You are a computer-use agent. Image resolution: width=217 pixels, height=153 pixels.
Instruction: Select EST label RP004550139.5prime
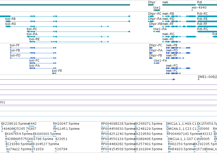(x=118, y=139)
